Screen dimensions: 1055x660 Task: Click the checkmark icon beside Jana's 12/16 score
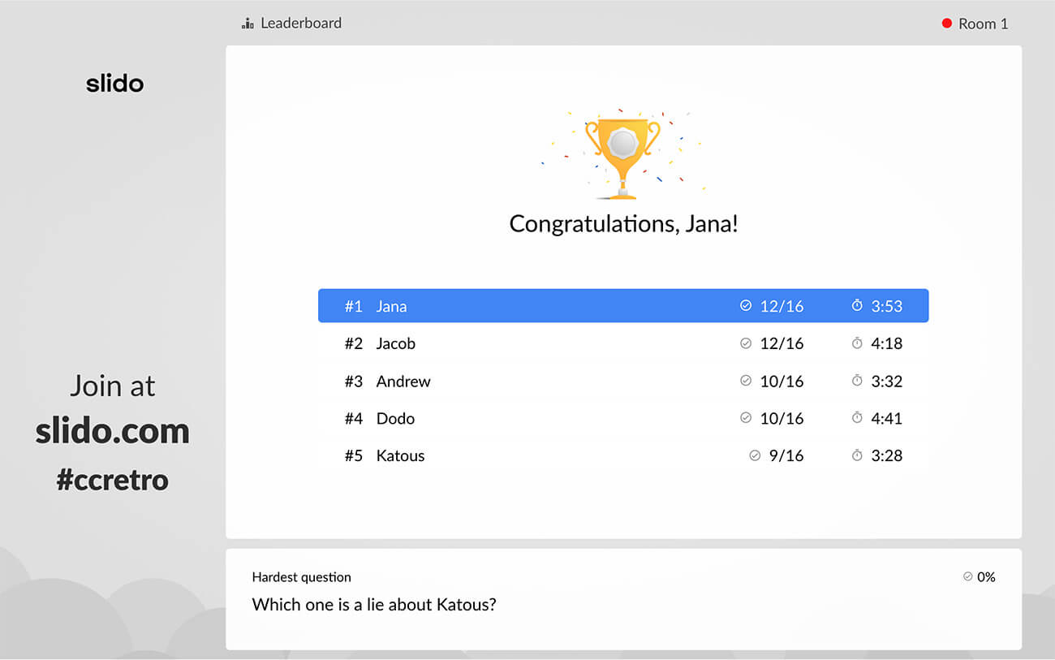click(746, 306)
